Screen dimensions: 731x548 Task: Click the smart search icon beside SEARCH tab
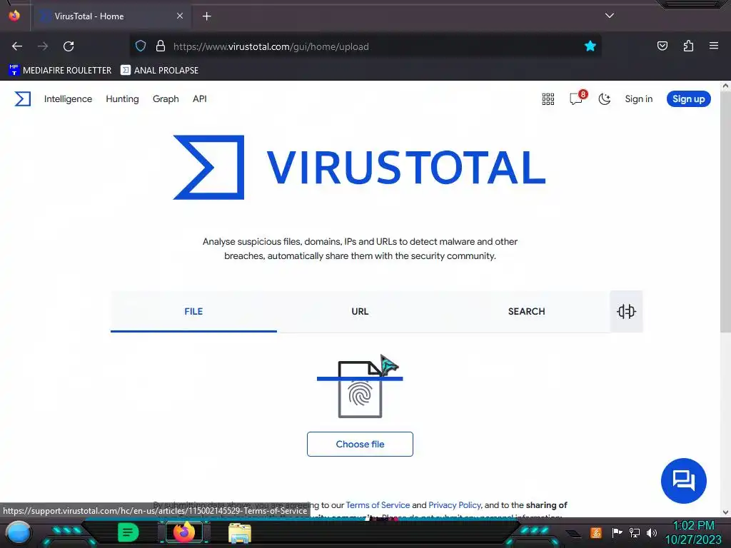(626, 311)
